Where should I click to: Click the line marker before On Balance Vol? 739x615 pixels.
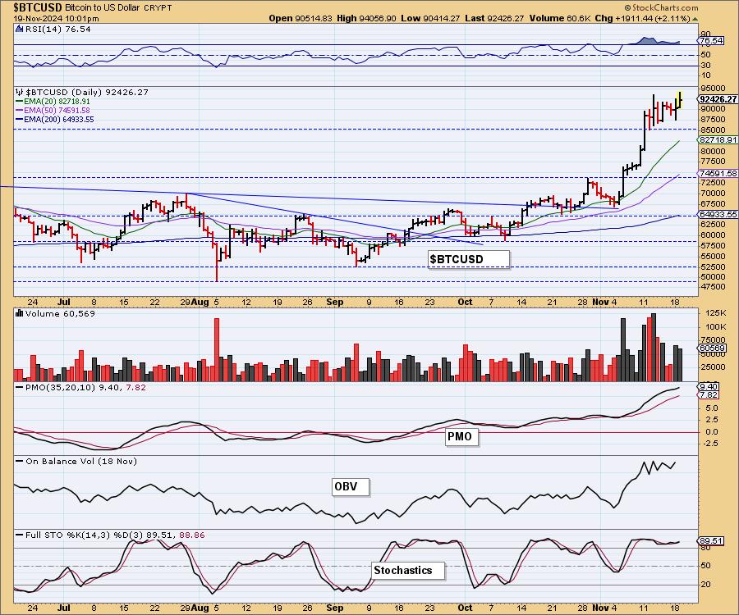(20, 462)
